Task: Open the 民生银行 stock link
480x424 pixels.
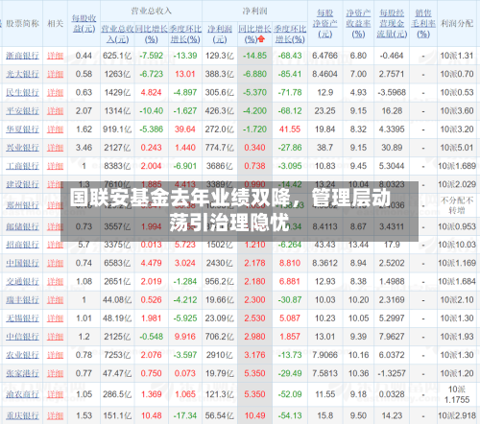Action: point(22,93)
